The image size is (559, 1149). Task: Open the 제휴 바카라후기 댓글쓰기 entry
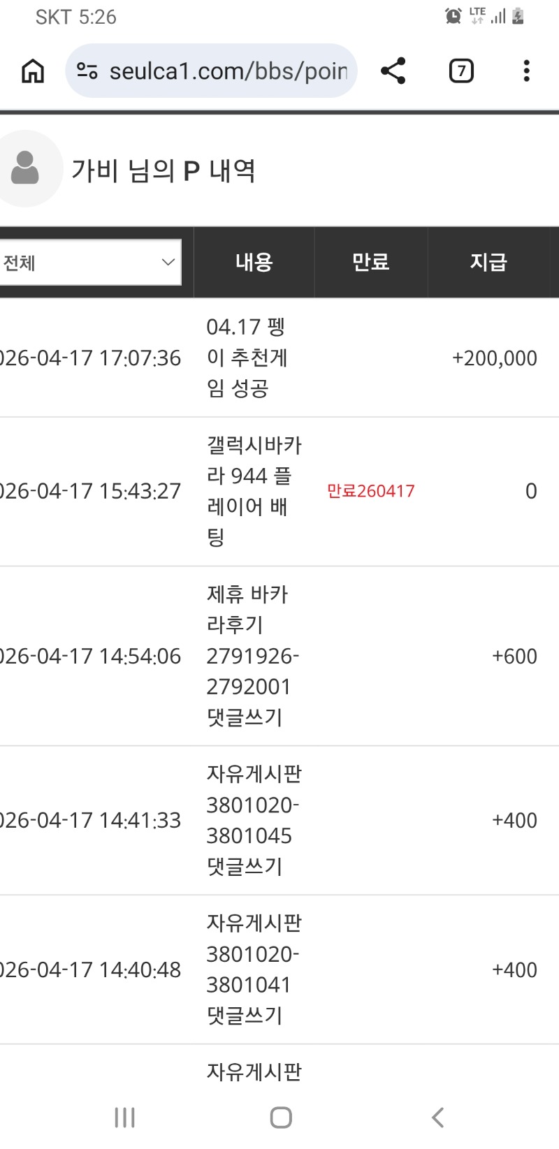tap(252, 656)
